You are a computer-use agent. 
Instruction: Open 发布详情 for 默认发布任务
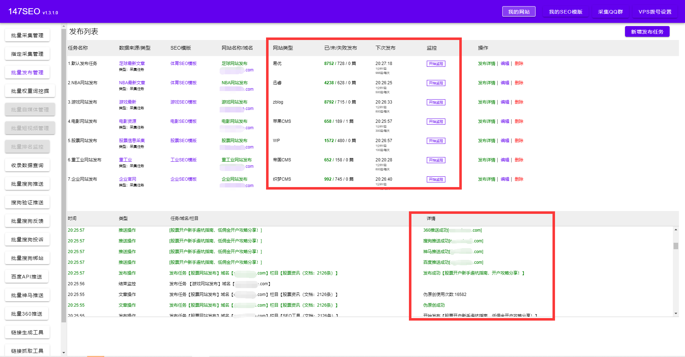tap(486, 64)
